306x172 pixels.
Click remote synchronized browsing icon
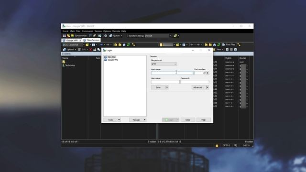pyautogui.click(x=239, y=44)
